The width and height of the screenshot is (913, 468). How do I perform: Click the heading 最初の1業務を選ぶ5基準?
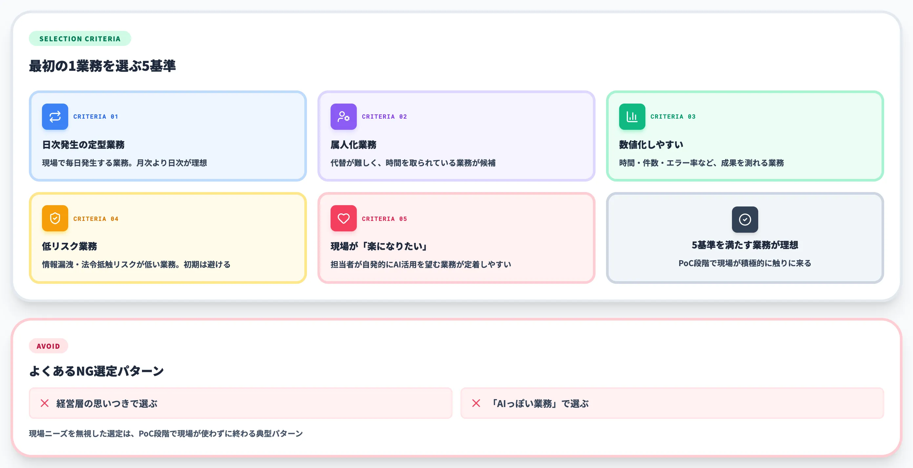102,66
